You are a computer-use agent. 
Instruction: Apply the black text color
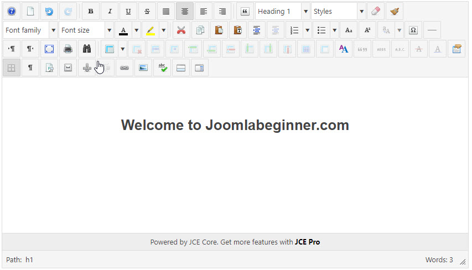coord(123,30)
